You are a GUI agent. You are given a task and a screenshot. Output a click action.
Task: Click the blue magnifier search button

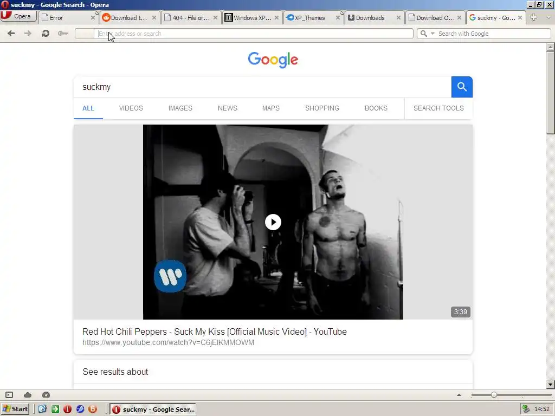(x=462, y=87)
